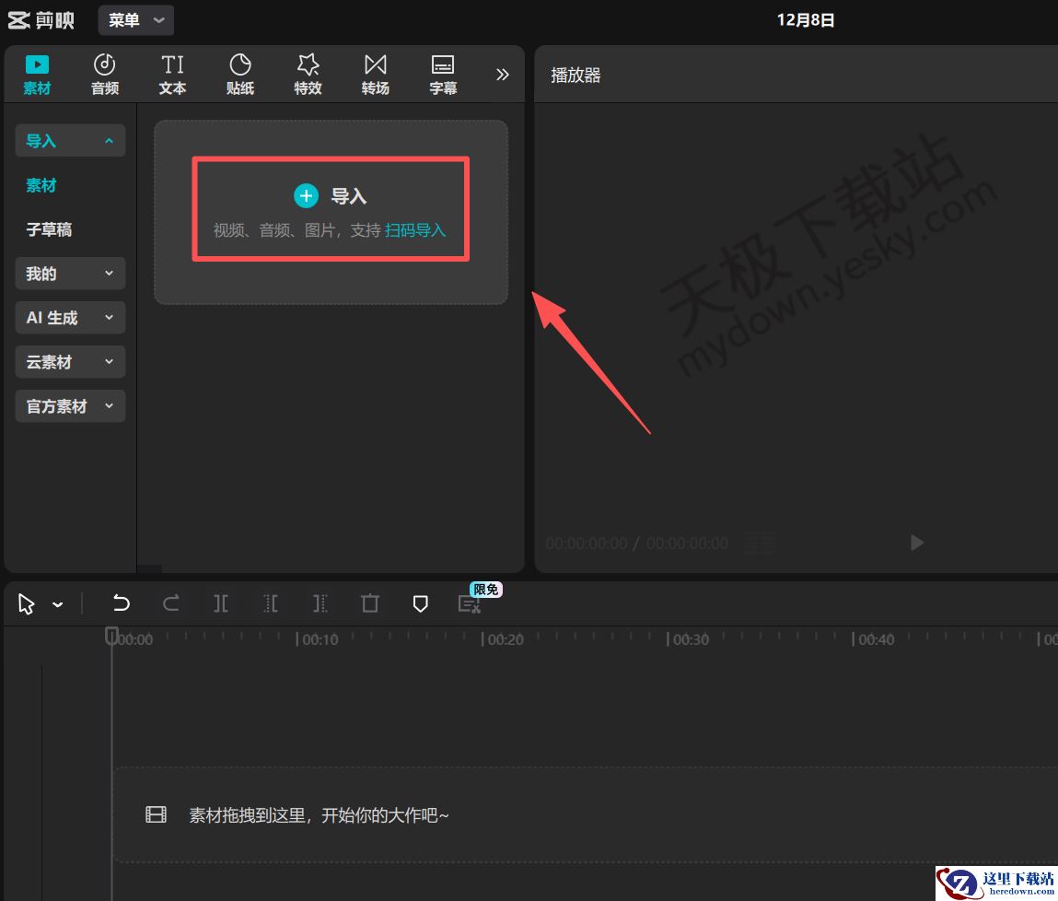
Task: Open the 字幕 subtitles panel
Action: (x=443, y=75)
